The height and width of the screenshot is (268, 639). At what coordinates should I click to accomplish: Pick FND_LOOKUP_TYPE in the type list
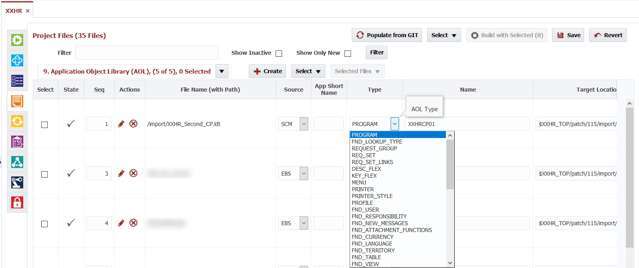coord(377,142)
